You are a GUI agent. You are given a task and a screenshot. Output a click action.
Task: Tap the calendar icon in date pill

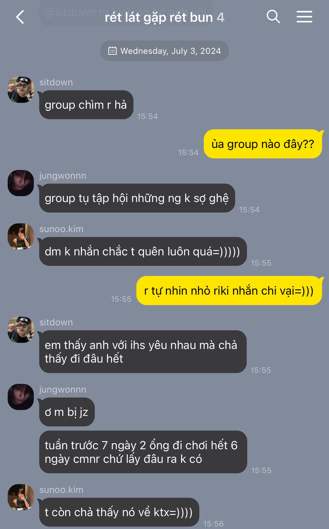point(112,51)
